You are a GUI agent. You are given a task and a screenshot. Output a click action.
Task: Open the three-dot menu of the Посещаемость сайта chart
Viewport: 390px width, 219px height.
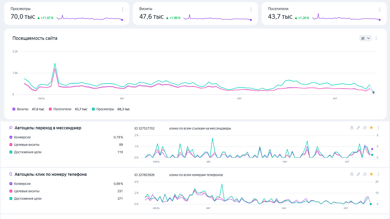click(x=376, y=38)
